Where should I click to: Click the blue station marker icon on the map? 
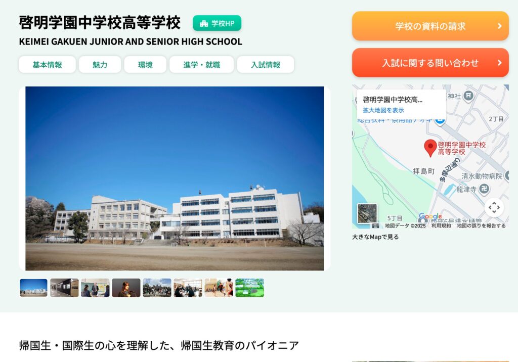[440, 120]
